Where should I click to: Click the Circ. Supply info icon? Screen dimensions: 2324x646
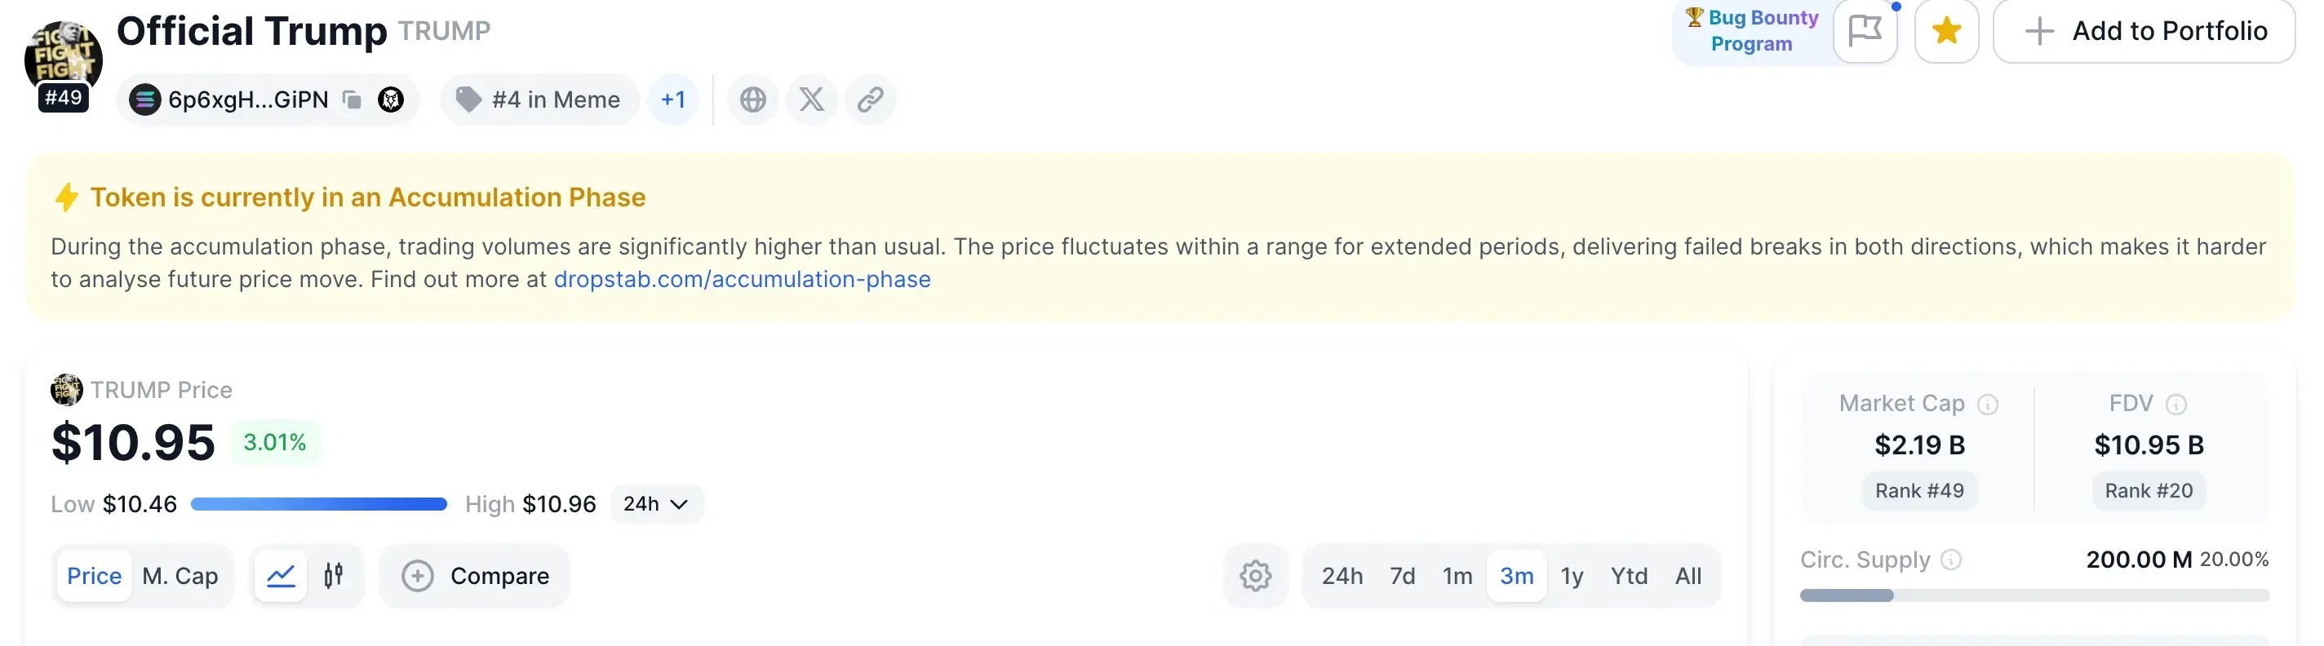pos(1950,560)
